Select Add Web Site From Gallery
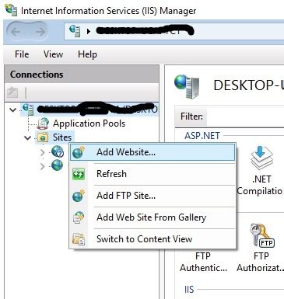This screenshot has height=299, width=284. pos(153,217)
